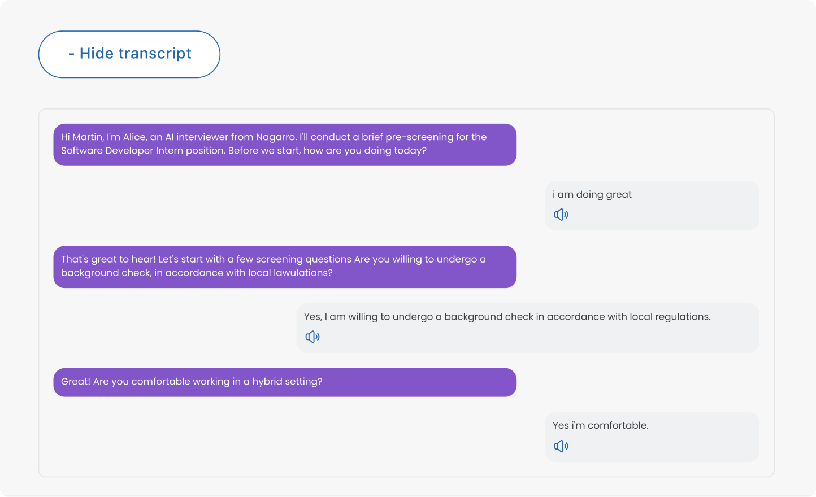The height and width of the screenshot is (497, 816).
Task: Click the name "Alice" in the first message
Action: click(x=134, y=137)
